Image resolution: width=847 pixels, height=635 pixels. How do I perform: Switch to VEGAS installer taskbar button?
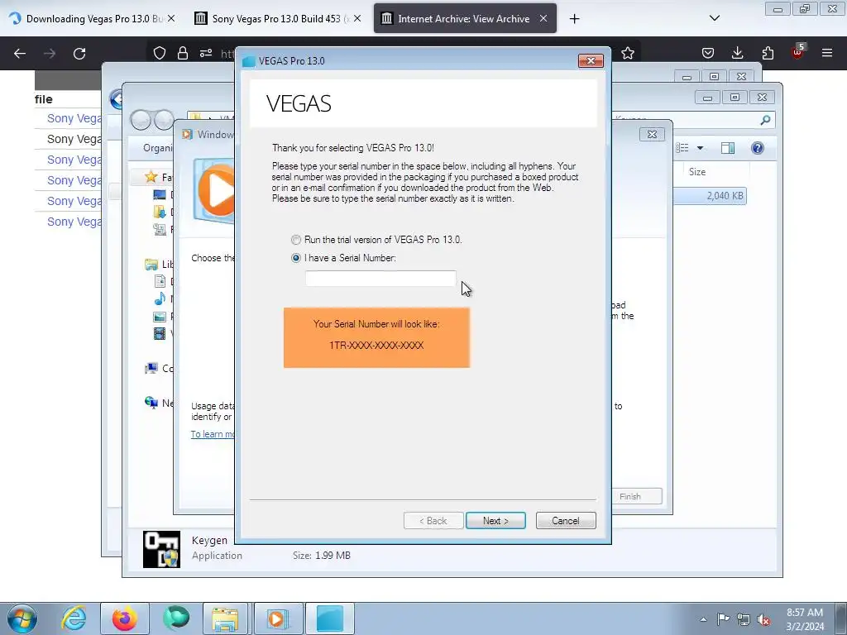[x=330, y=618]
